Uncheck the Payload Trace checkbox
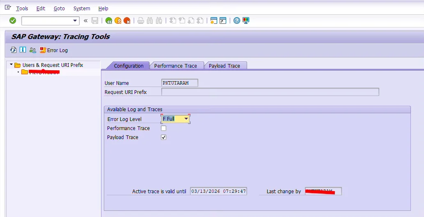The height and width of the screenshot is (217, 424). tap(164, 137)
